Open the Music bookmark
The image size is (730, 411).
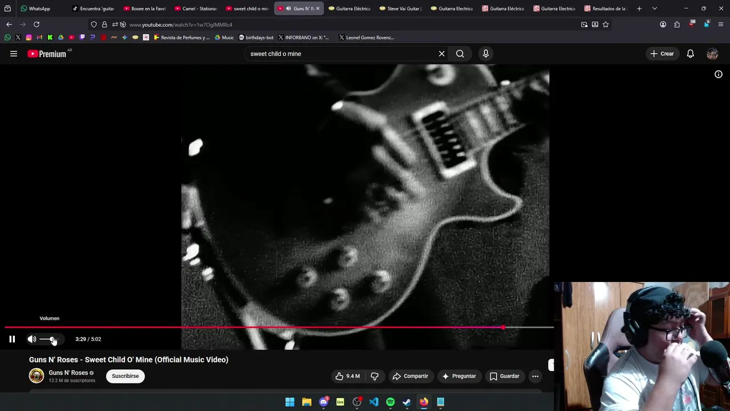point(224,38)
